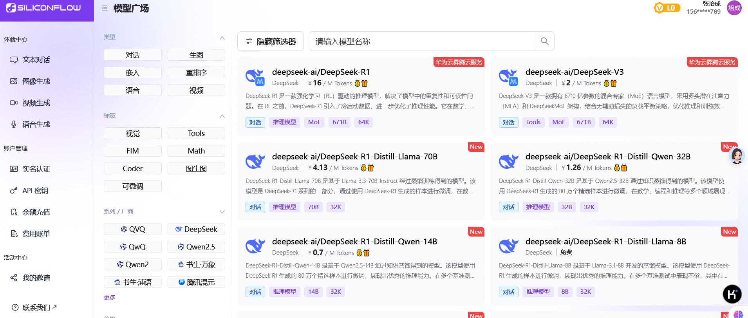Toggle the 对话 type filter
The image size is (748, 318).
tap(132, 55)
